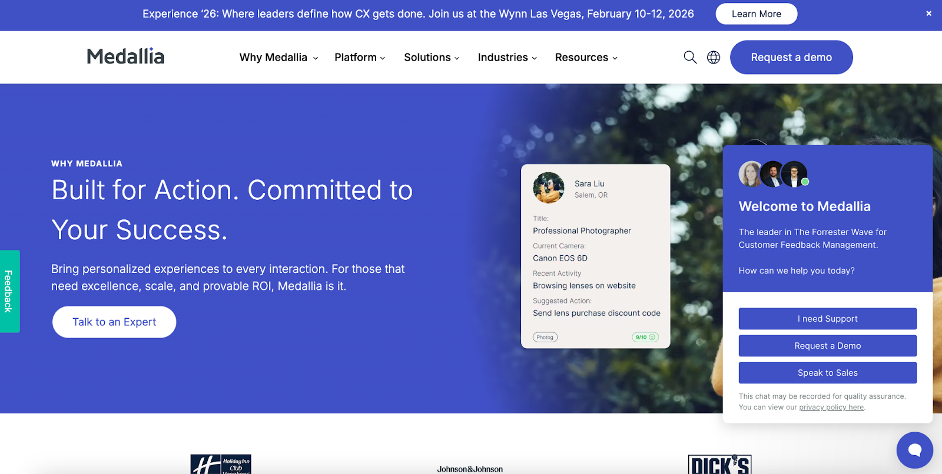This screenshot has height=474, width=942.
Task: Click the Holiday Inn Club Vacations logo
Action: point(221,464)
